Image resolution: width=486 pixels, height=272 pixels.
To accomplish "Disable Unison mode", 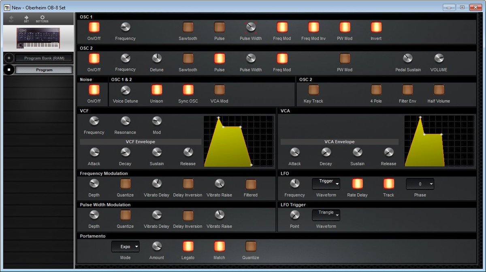I will [x=157, y=90].
